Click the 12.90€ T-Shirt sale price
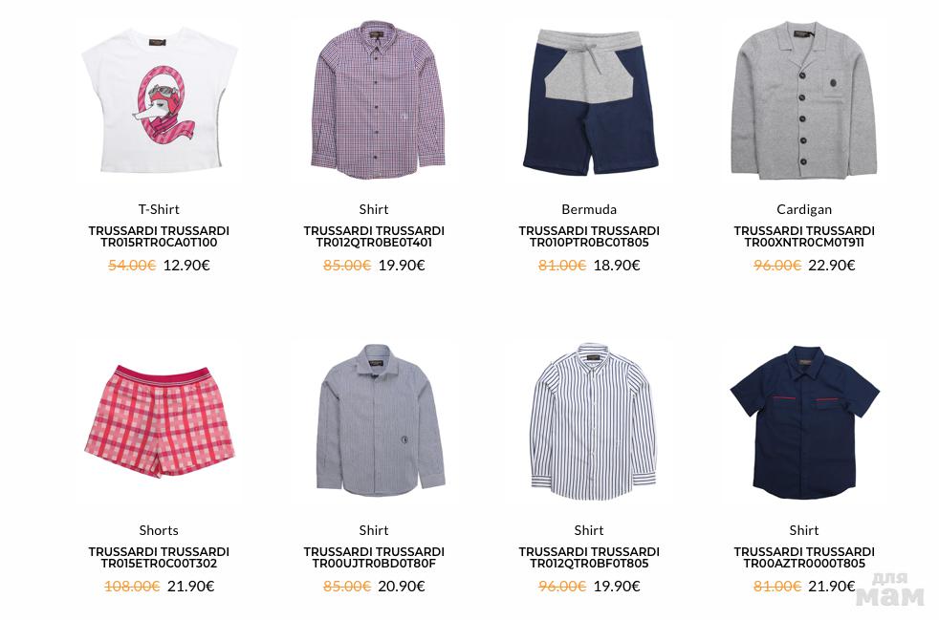939x620 pixels. click(x=186, y=266)
